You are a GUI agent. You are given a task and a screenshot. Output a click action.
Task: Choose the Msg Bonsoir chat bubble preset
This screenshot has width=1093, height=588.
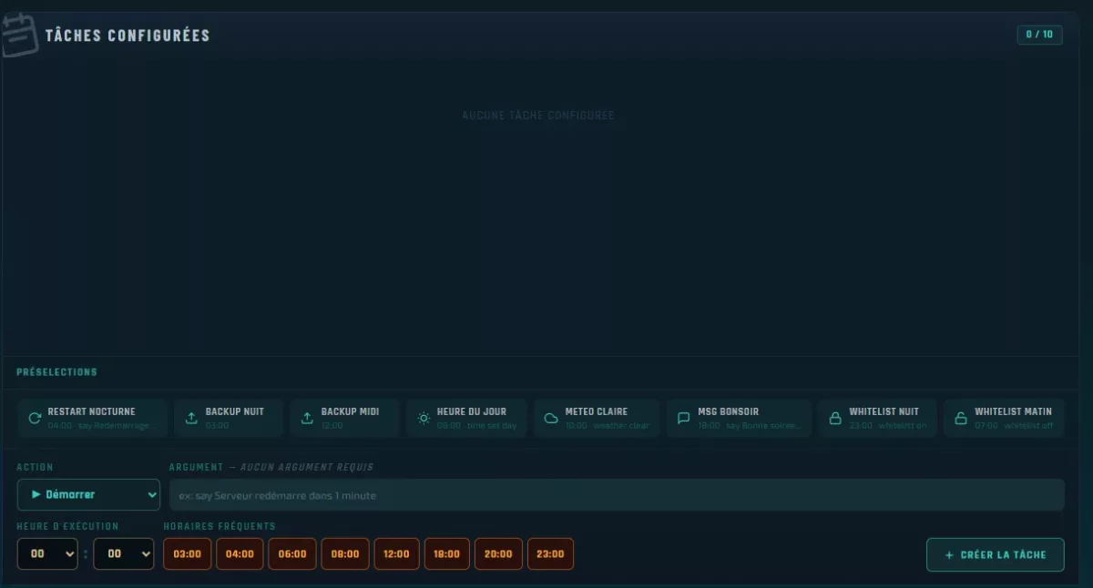click(739, 418)
